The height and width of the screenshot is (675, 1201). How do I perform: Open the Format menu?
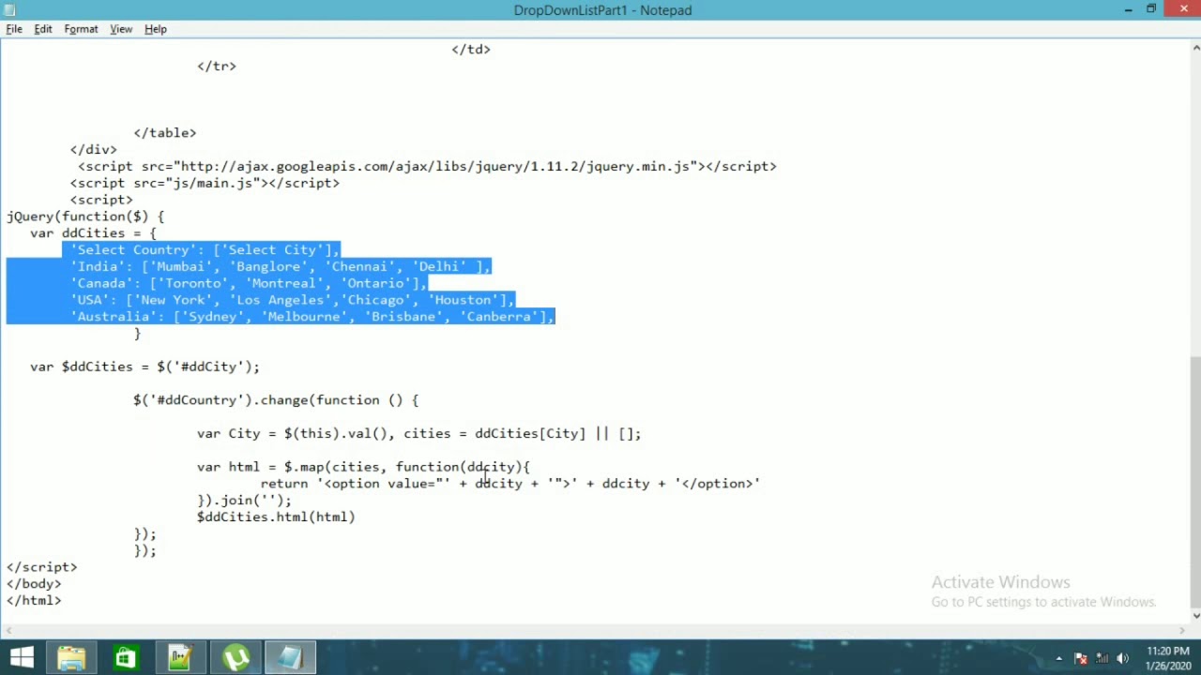(81, 29)
